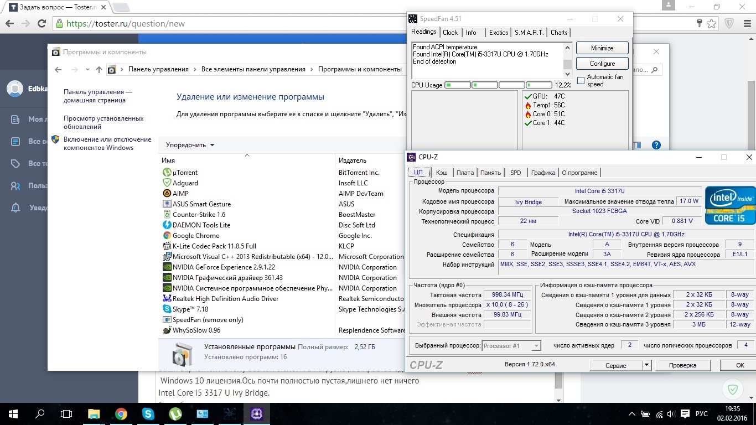The height and width of the screenshot is (425, 756).
Task: Open the SPD tab in CPU-Z
Action: click(x=516, y=173)
